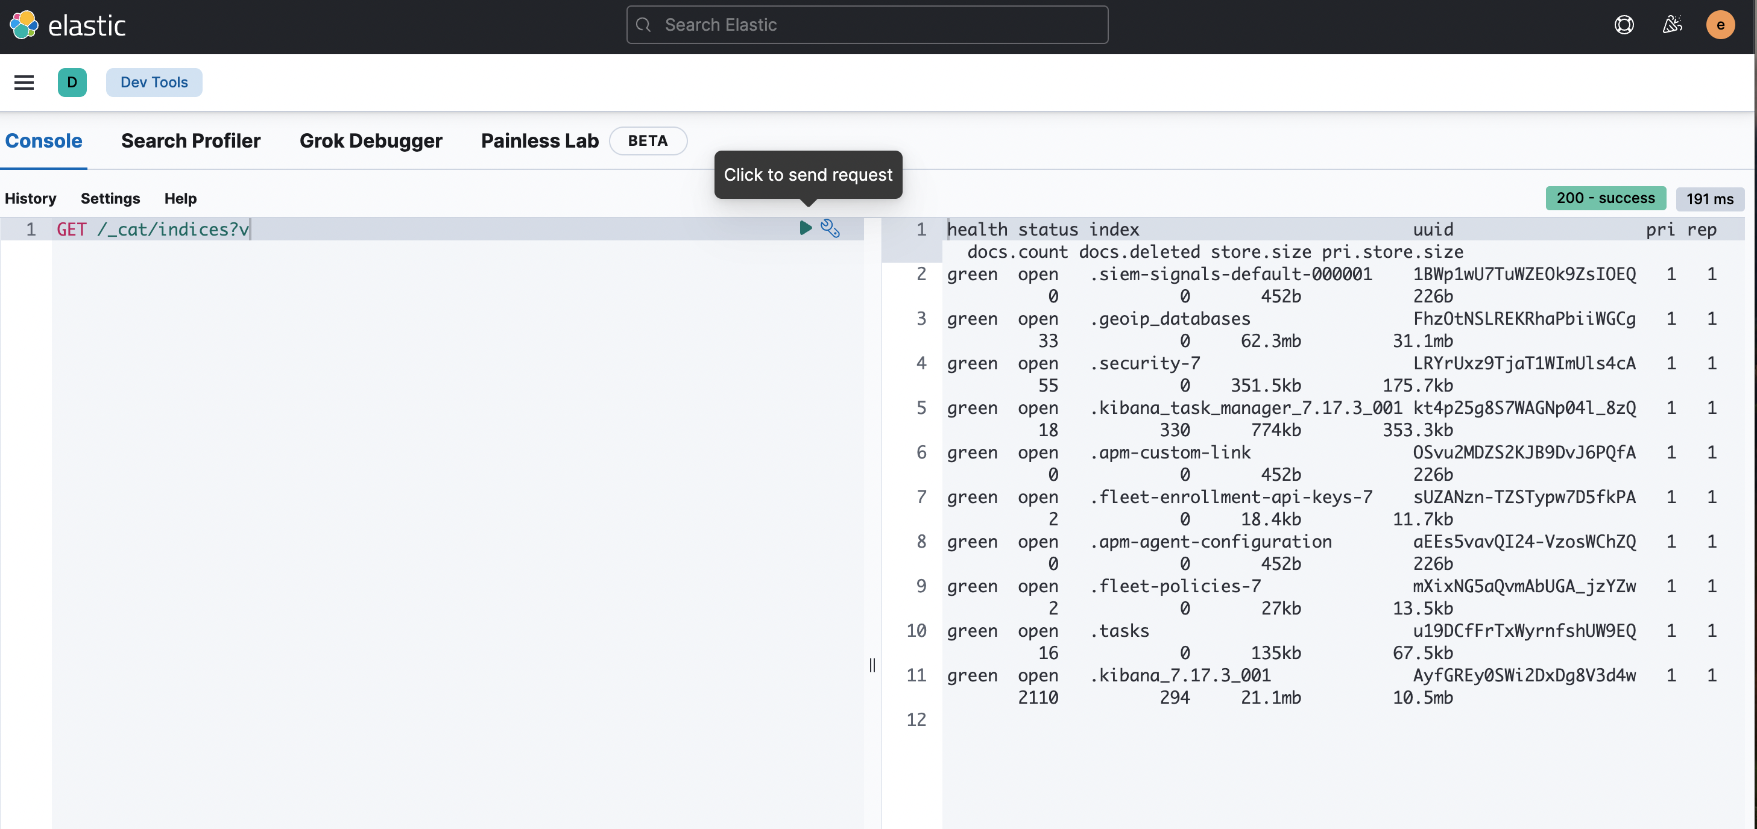Click the 21.1mb store size value
This screenshot has height=829, width=1757.
point(1270,698)
